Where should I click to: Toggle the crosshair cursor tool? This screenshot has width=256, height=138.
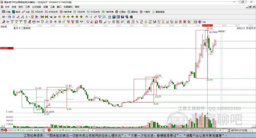point(91,17)
